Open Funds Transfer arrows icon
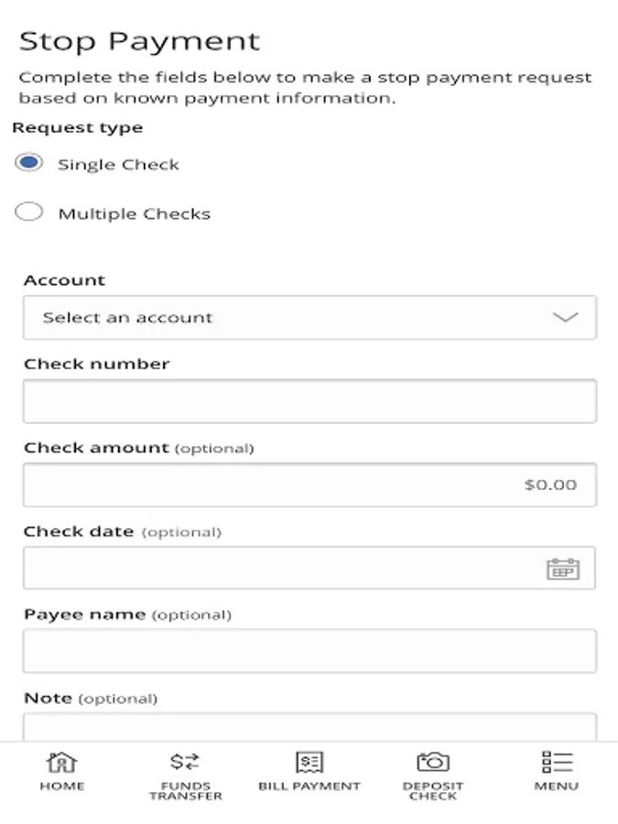 [185, 762]
